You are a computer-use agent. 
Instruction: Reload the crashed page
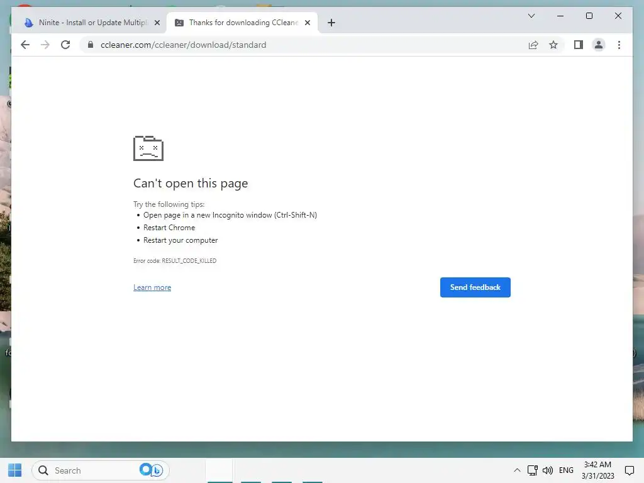(x=65, y=45)
